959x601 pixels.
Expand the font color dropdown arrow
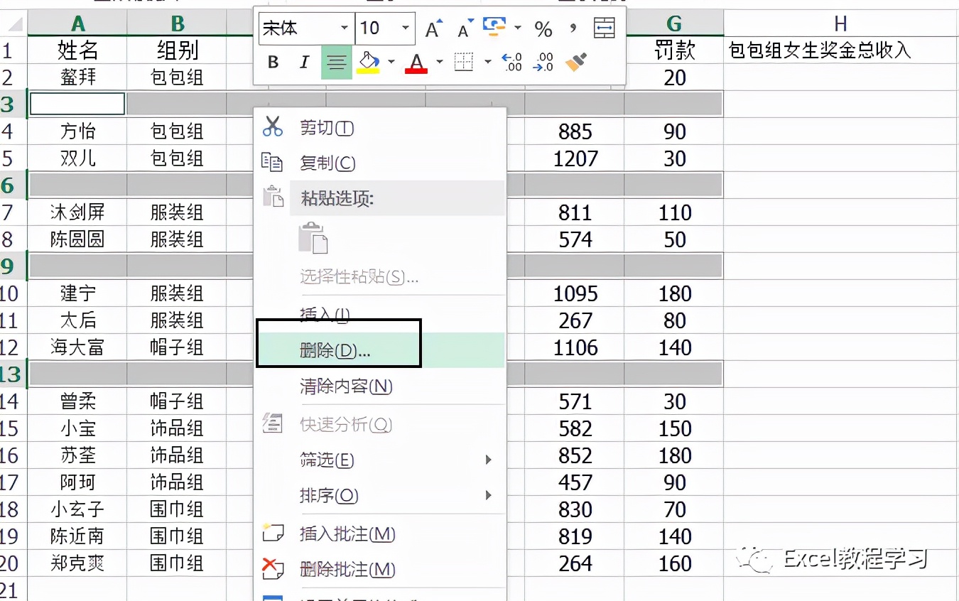point(439,63)
